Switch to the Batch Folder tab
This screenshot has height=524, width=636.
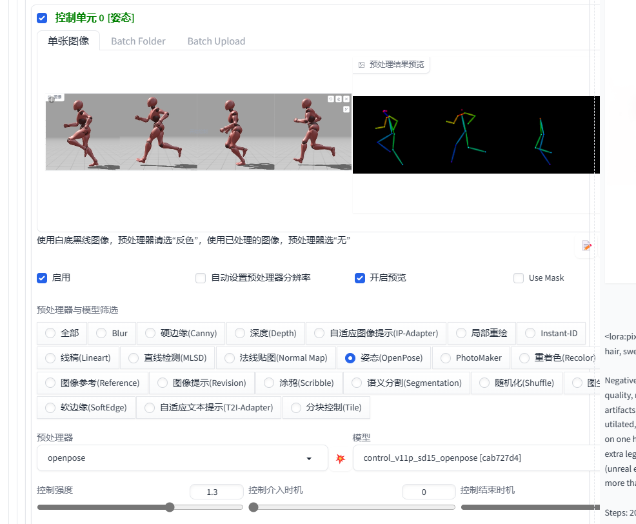pos(138,41)
